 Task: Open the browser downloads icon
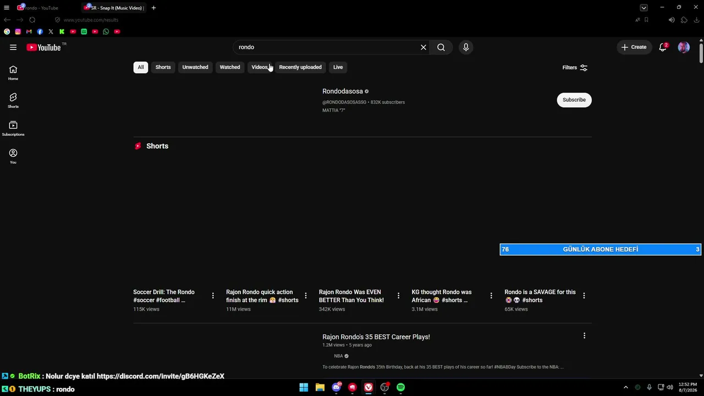697,20
